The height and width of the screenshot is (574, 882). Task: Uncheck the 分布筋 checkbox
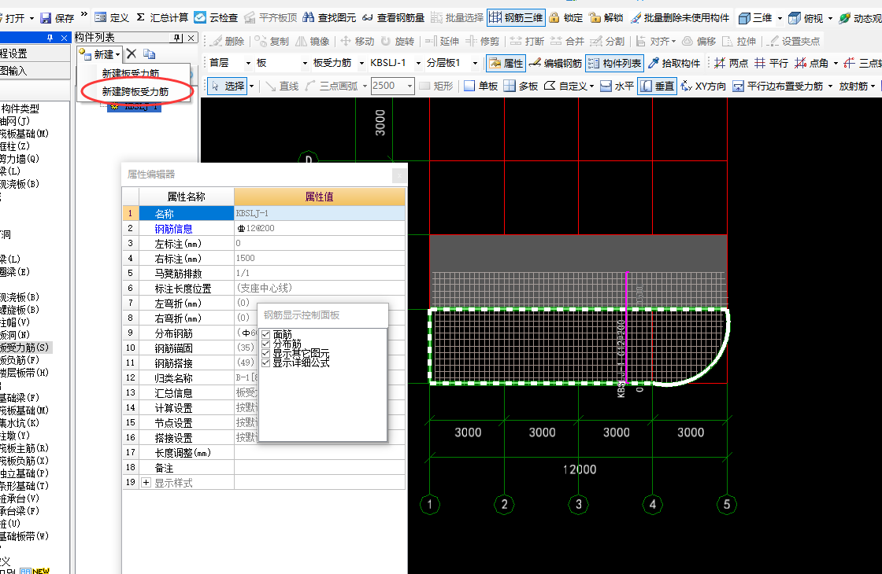(x=266, y=344)
